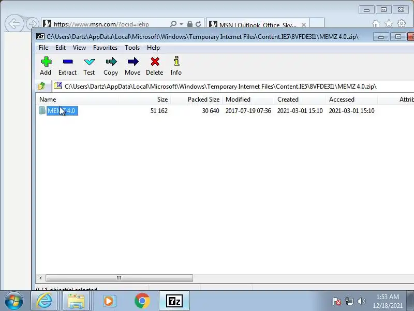Open the Windows Start menu

tap(14, 301)
